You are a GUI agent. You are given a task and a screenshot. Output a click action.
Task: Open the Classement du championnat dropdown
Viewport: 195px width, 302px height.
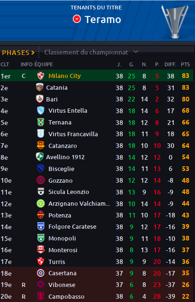click(x=91, y=52)
